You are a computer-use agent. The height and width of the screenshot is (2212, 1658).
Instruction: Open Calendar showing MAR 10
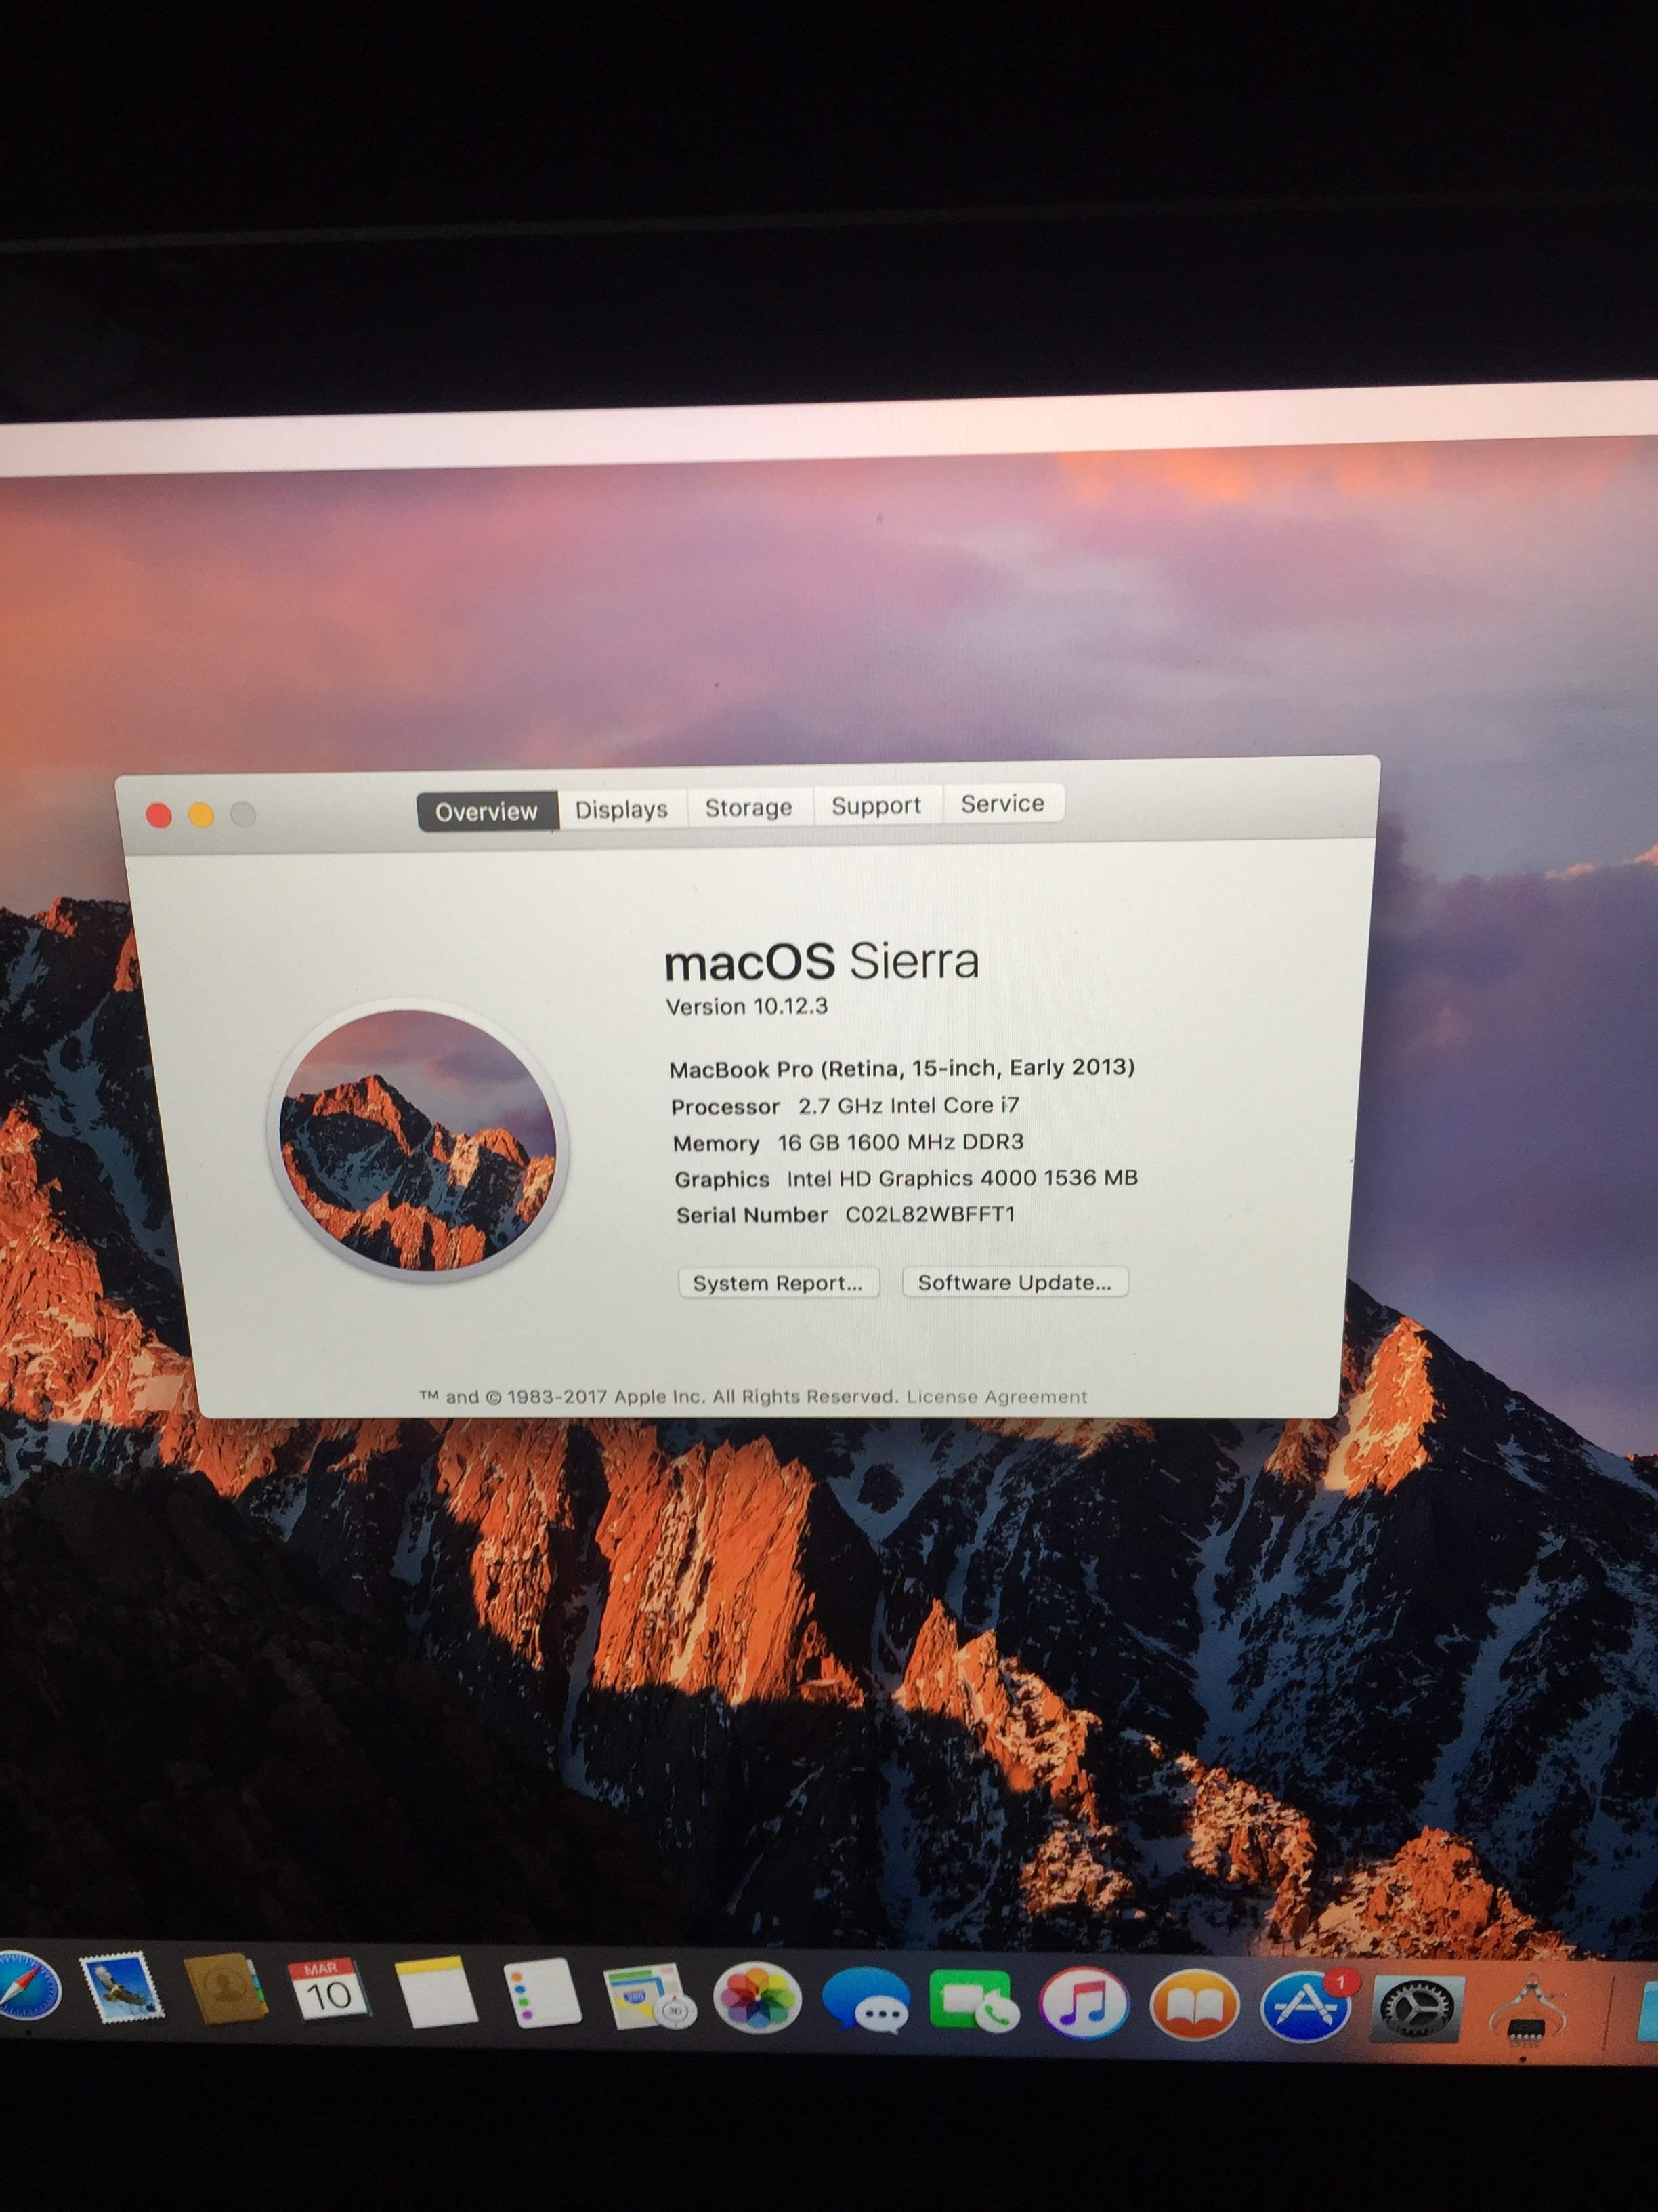330,1990
